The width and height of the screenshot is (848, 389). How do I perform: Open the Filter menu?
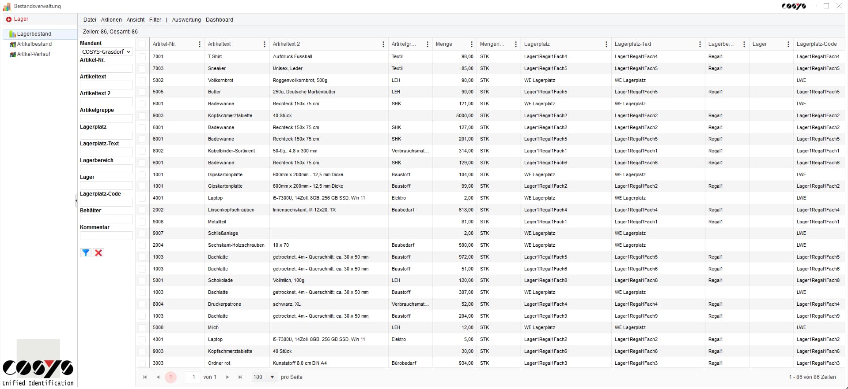pyautogui.click(x=155, y=20)
